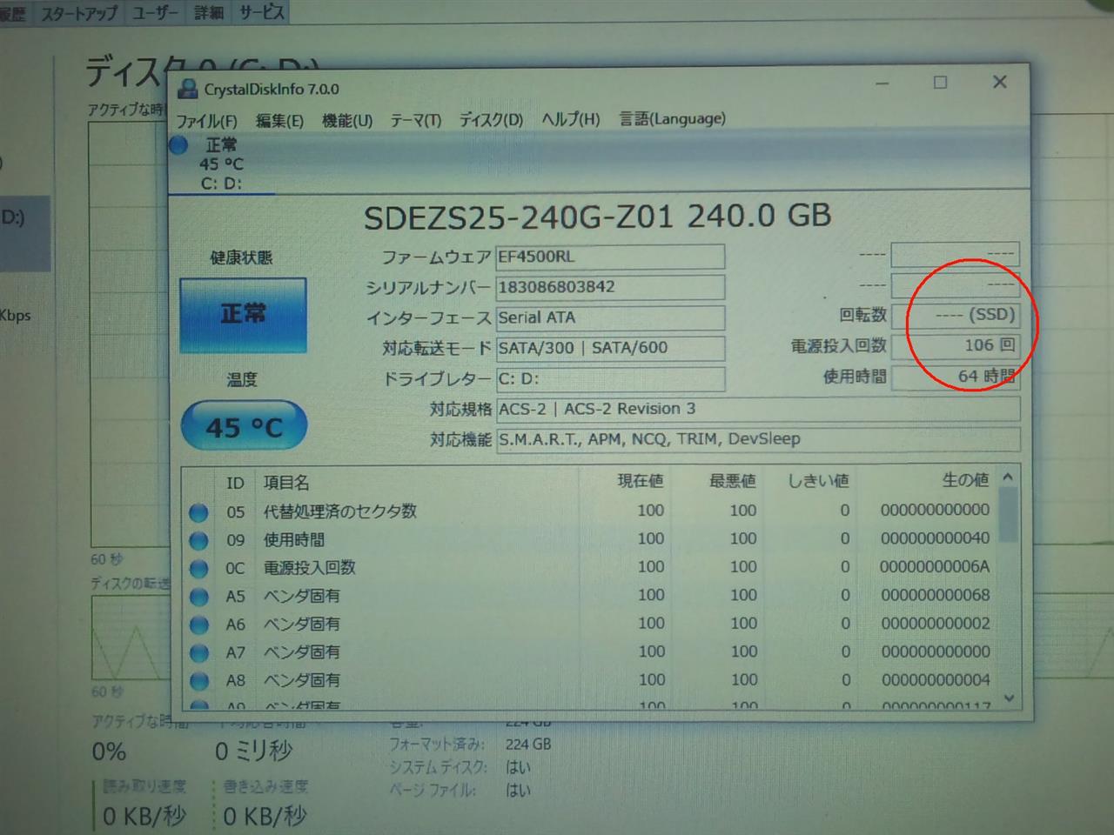Screen dimensions: 1114x835
Task: Click the 対応機能 field with S.M.A.R.T., APM
Action: pos(758,439)
